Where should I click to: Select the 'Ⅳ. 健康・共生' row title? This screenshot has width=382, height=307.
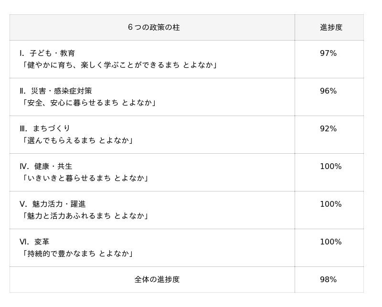pos(46,166)
